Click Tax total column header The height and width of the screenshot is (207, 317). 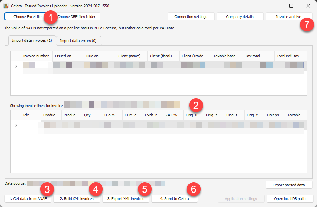tap(258, 56)
